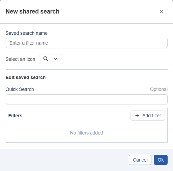Click the magnifier icon in icon selector

tap(46, 59)
